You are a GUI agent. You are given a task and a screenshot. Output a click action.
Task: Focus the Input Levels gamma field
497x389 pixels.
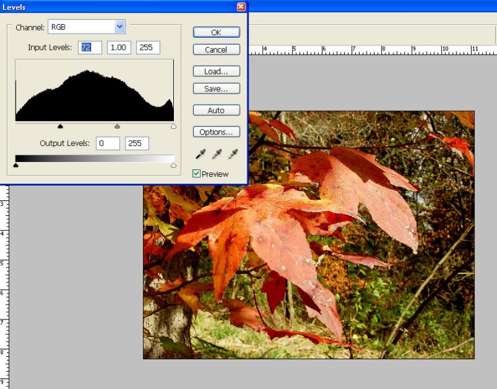(x=119, y=48)
